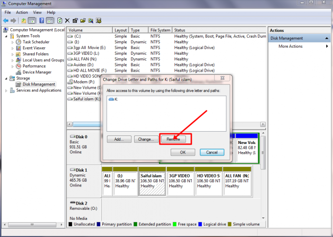Image resolution: width=333 pixels, height=237 pixels.
Task: Select the HD ALL MOVIE (F:) volume row
Action: 166,71
